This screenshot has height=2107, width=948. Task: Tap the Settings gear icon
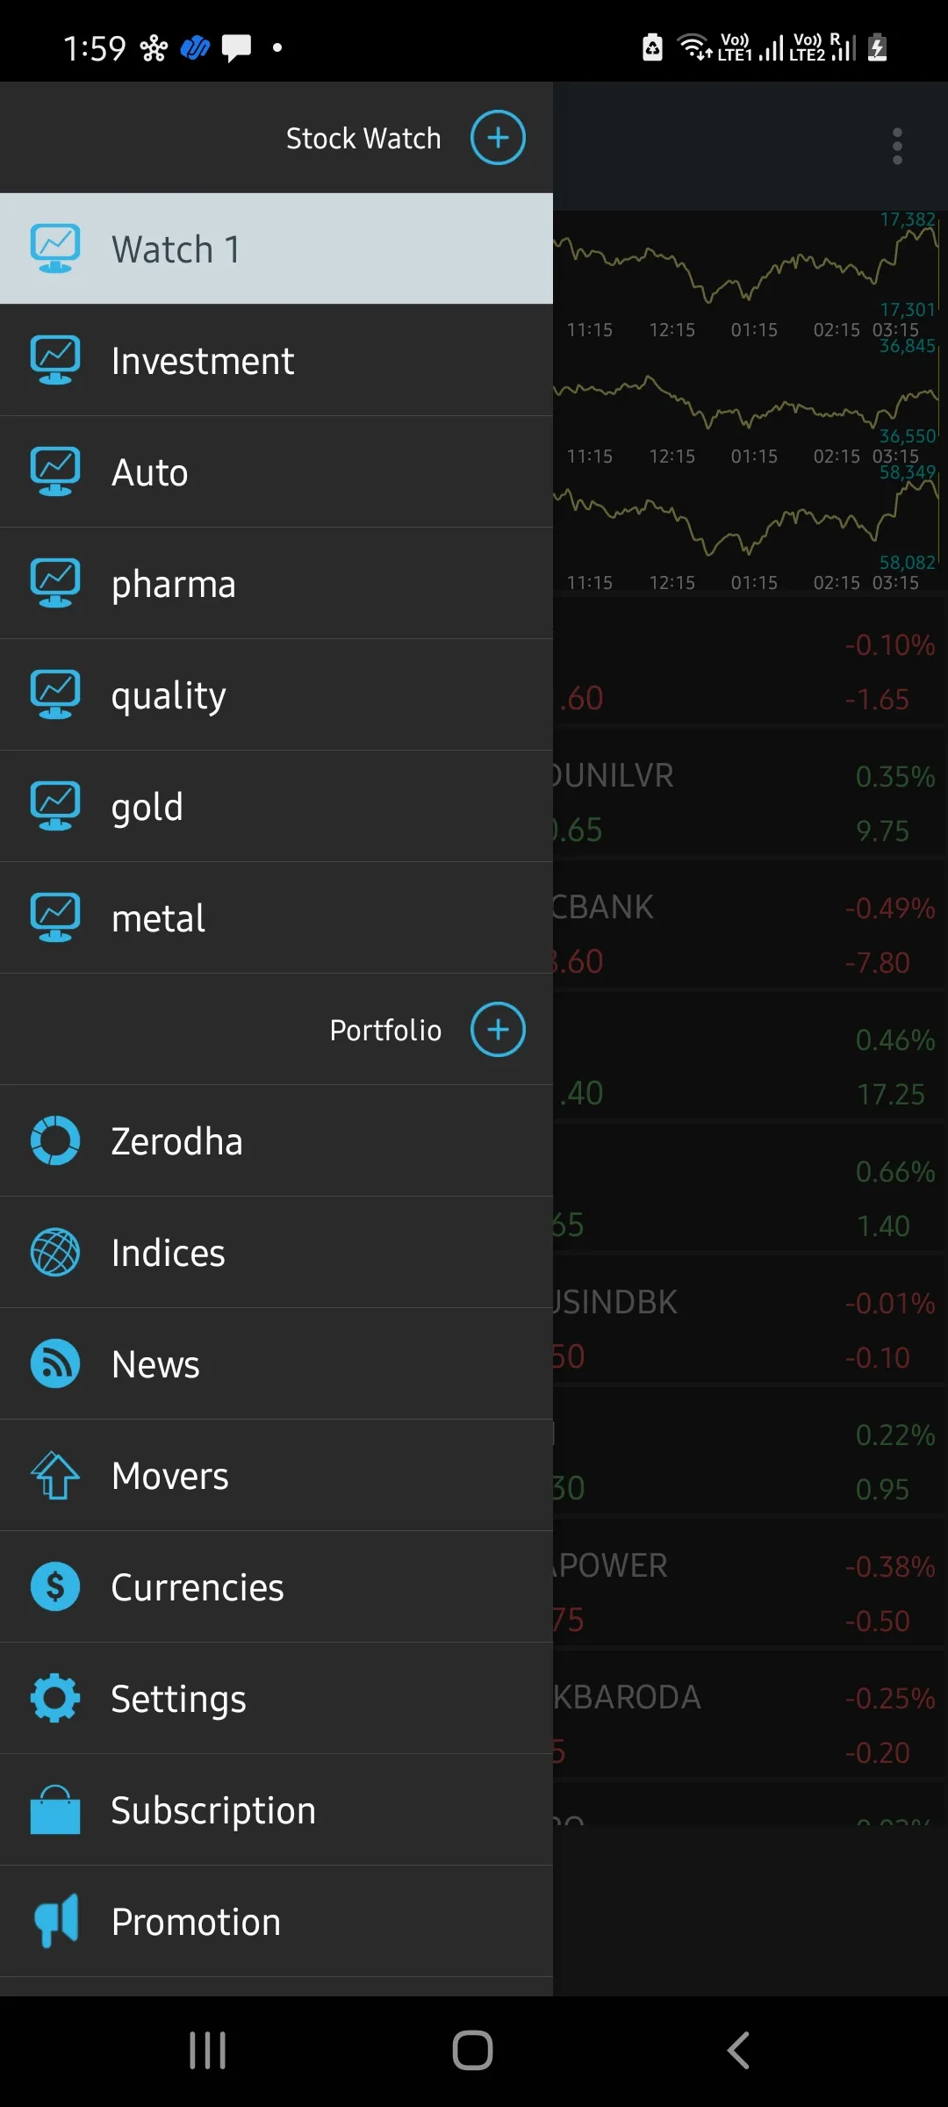[55, 1698]
